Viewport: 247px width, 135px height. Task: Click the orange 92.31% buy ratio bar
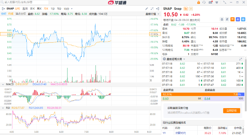point(200,94)
